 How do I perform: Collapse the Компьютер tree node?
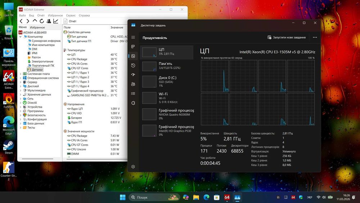click(x=21, y=36)
